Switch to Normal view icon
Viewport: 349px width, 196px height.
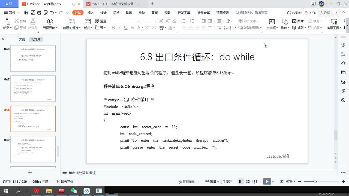point(241,182)
